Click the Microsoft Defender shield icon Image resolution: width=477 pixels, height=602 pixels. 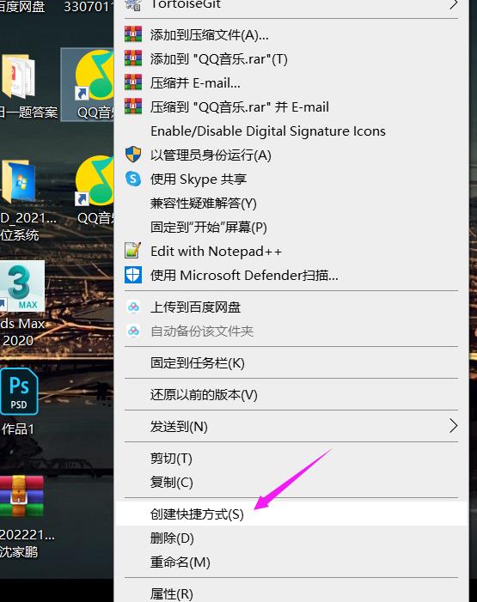click(133, 275)
